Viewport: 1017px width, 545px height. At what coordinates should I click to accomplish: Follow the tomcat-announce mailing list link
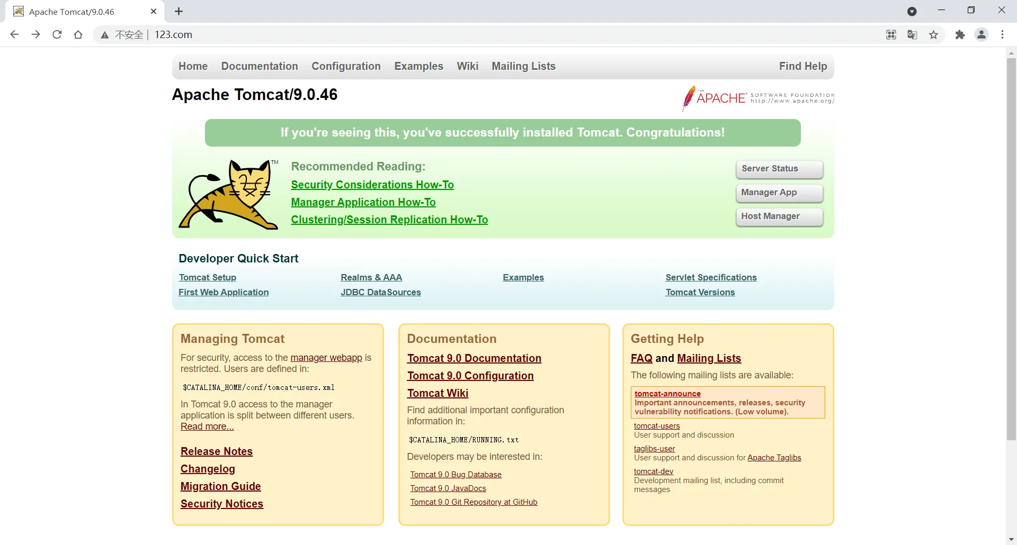point(667,394)
